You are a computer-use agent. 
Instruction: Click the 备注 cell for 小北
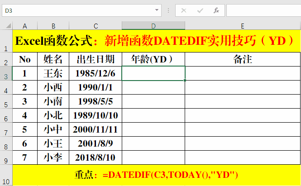(x=243, y=115)
